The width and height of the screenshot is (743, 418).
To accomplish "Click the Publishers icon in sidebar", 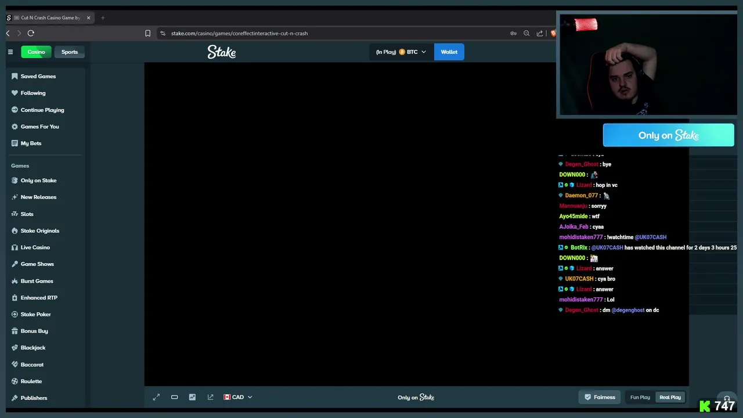I will 15,398.
